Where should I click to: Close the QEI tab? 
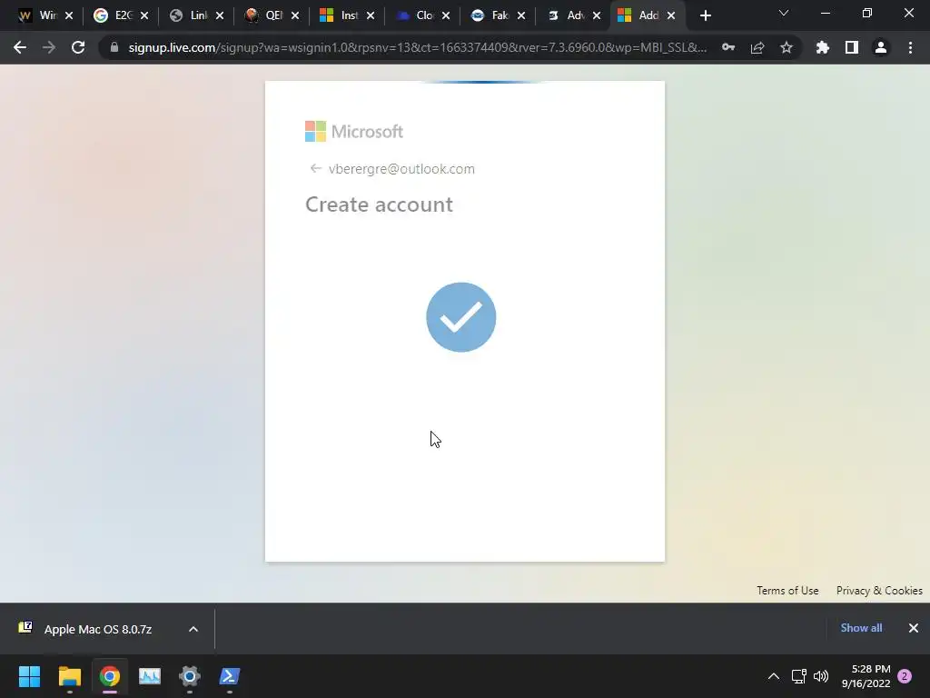pos(295,16)
